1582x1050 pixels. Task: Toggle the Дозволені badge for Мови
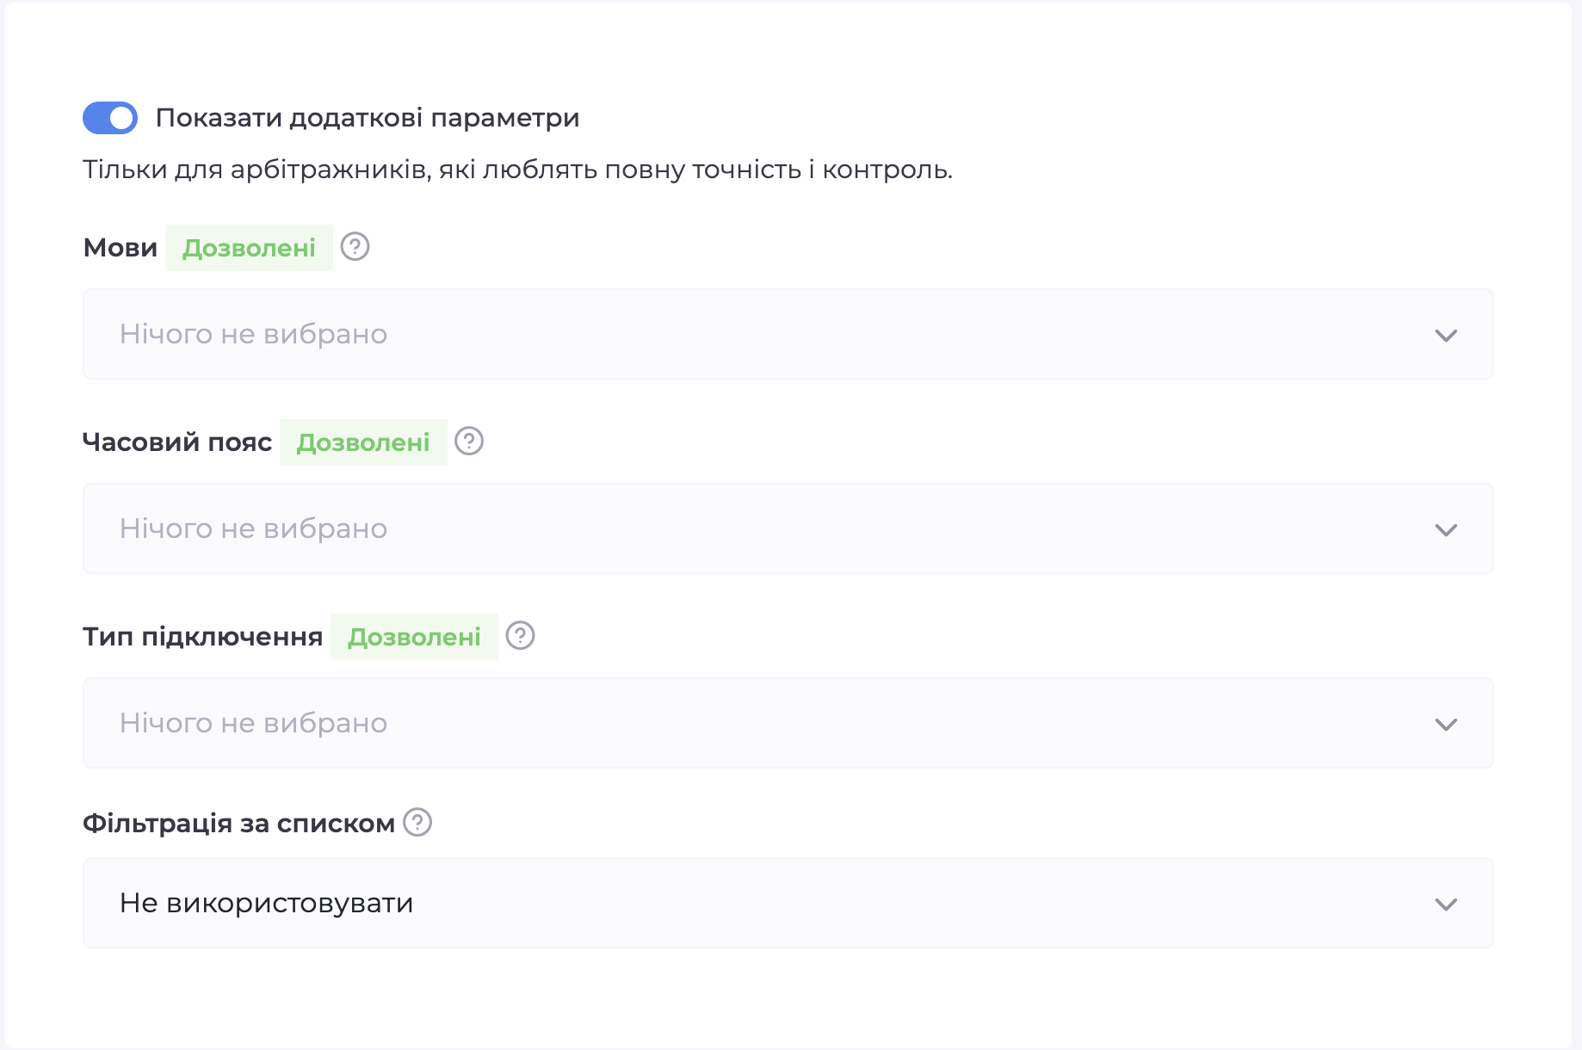(249, 247)
